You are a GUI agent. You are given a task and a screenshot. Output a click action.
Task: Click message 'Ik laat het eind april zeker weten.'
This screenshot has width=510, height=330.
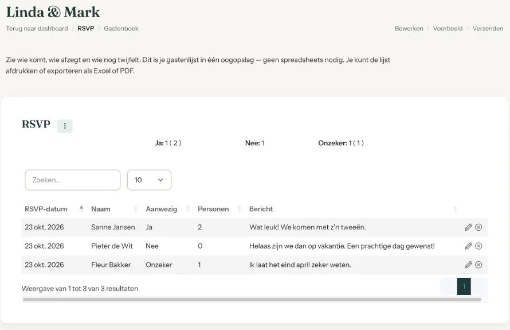(x=300, y=265)
